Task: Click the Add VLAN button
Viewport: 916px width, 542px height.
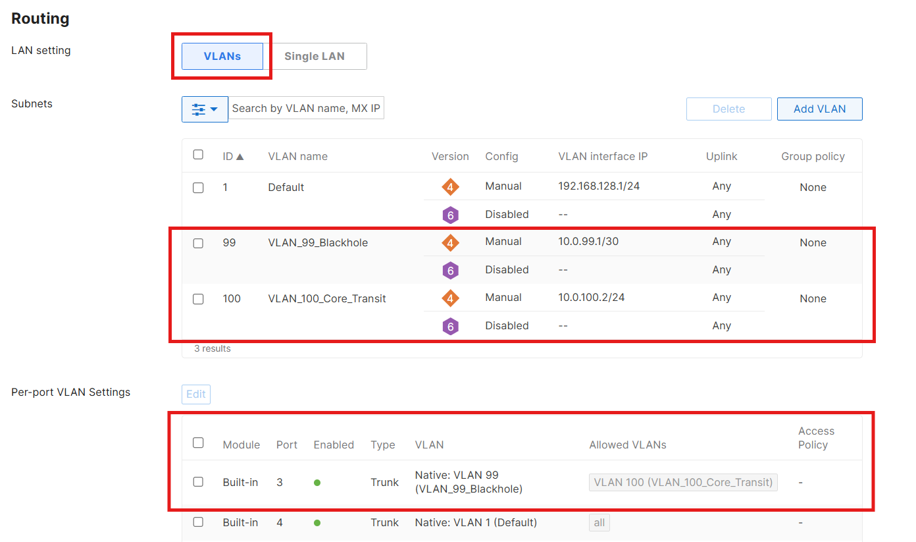Action: [819, 109]
